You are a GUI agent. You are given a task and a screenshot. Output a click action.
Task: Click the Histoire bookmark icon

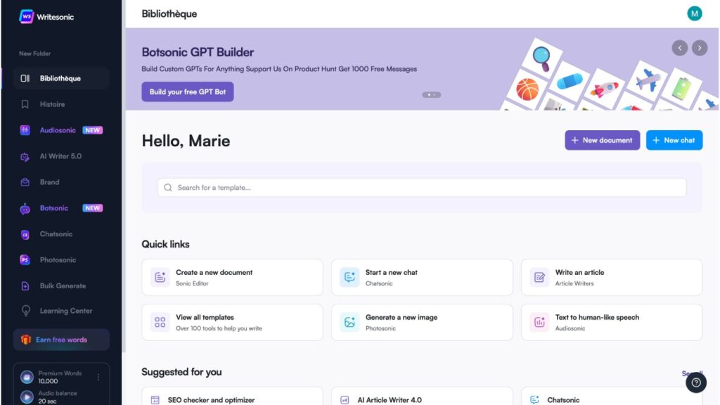25,104
